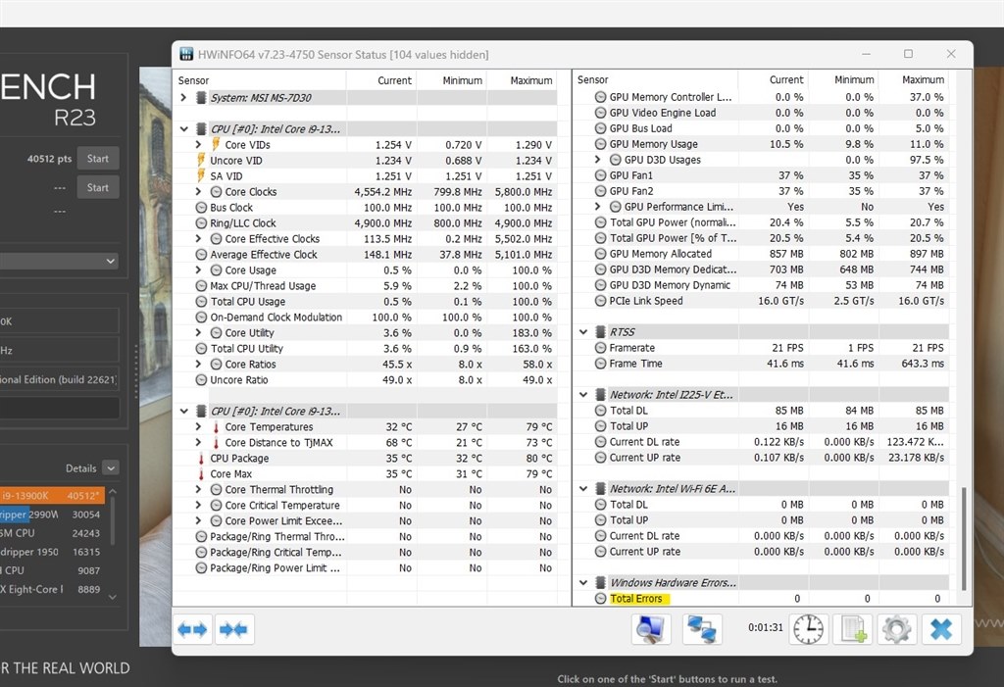Expand the Core Usage row
The width and height of the screenshot is (1004, 687).
198,270
